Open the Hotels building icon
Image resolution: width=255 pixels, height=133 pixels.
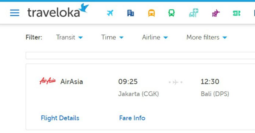(x=131, y=13)
